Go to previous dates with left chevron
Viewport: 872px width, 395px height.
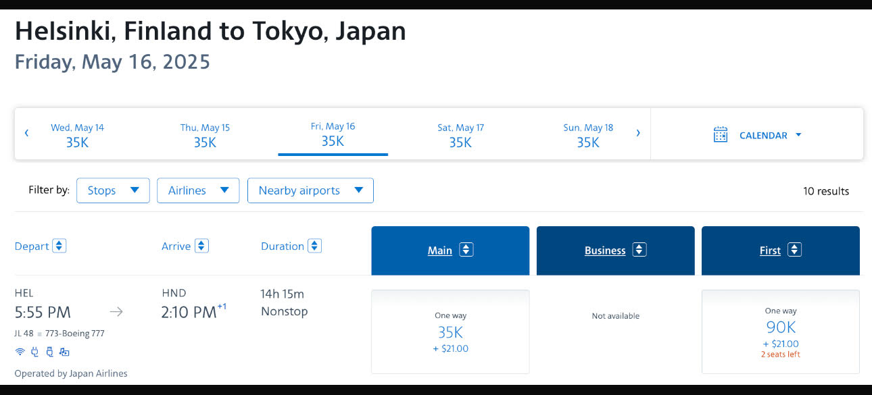click(26, 133)
